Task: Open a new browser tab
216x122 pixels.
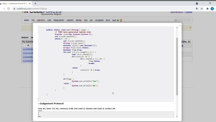Action: (35, 4)
